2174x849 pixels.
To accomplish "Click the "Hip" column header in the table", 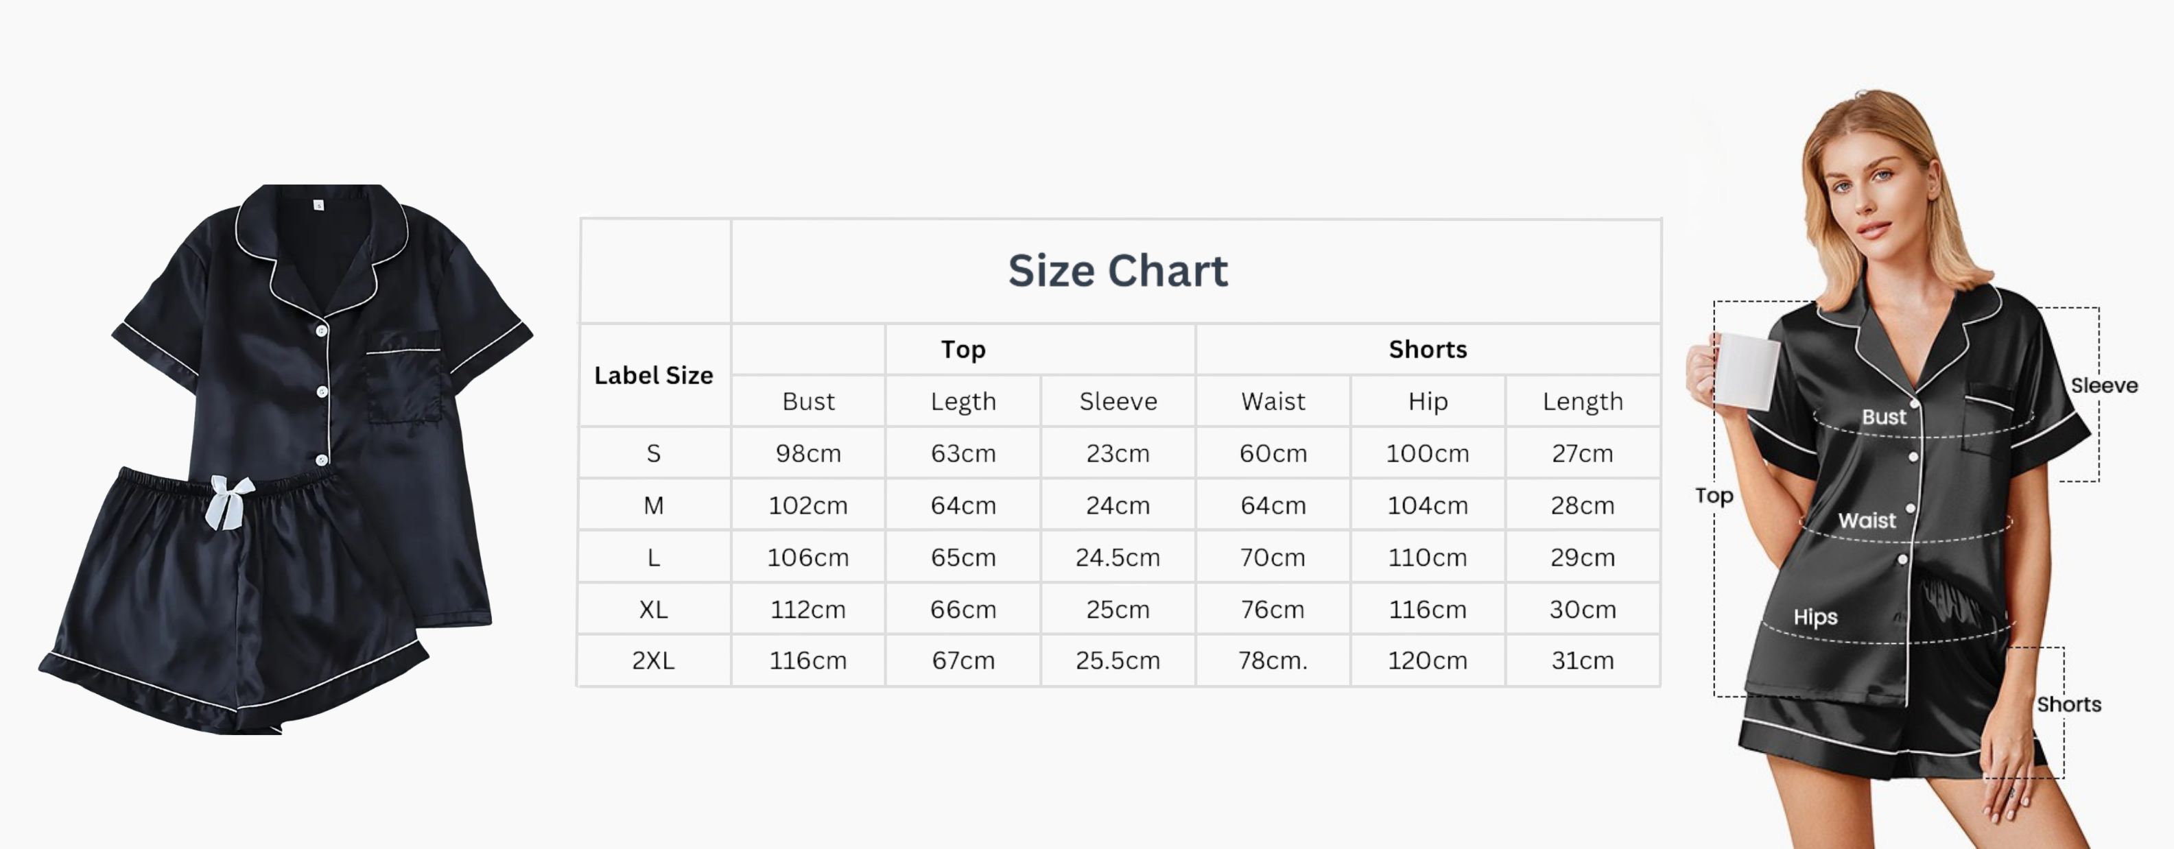I will click(x=1427, y=402).
